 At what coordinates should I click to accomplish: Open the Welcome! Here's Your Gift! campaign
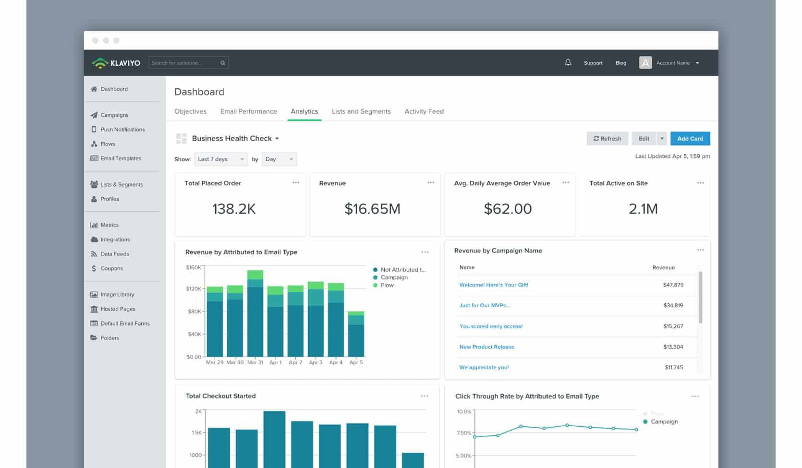(x=494, y=285)
